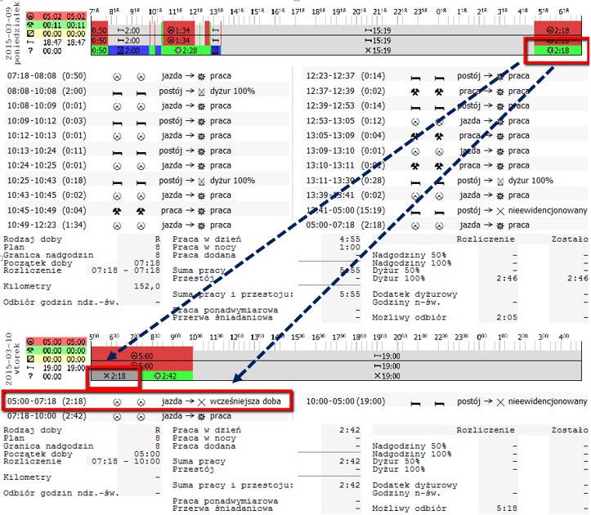Click the Rozliczenie range field 07:18 - 10:00
This screenshot has height=515, width=591.
click(126, 462)
